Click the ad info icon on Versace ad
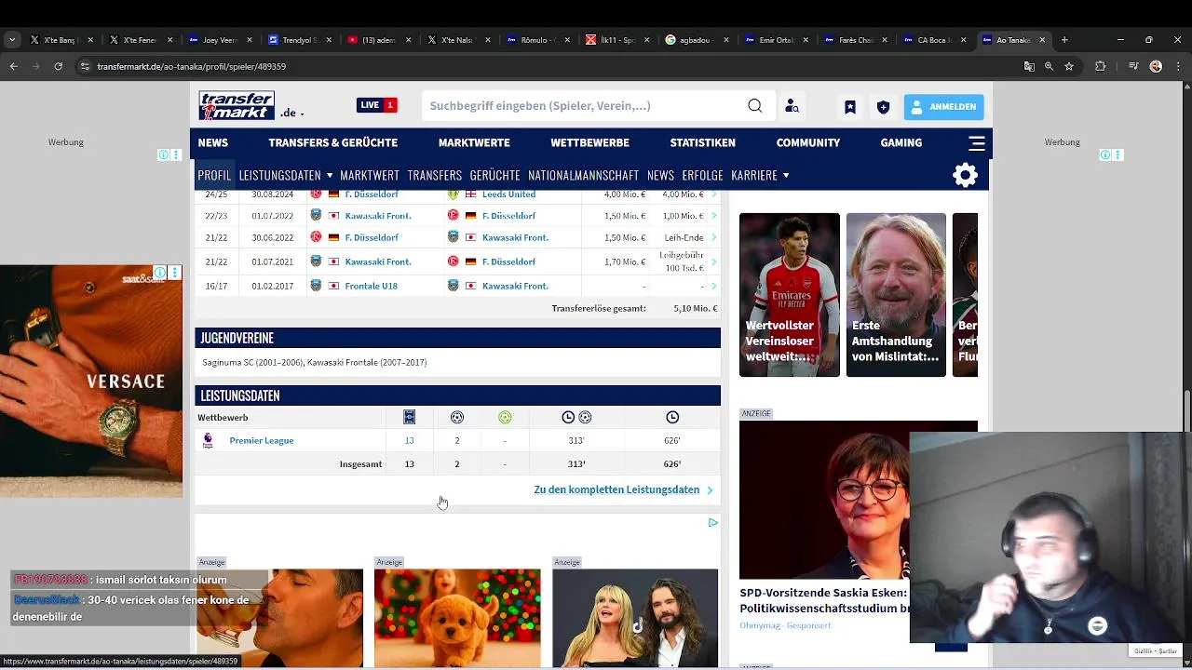This screenshot has height=670, width=1192. pyautogui.click(x=160, y=273)
